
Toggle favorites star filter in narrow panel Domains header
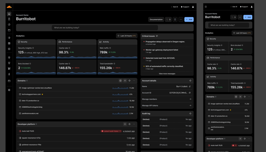click(x=236, y=96)
